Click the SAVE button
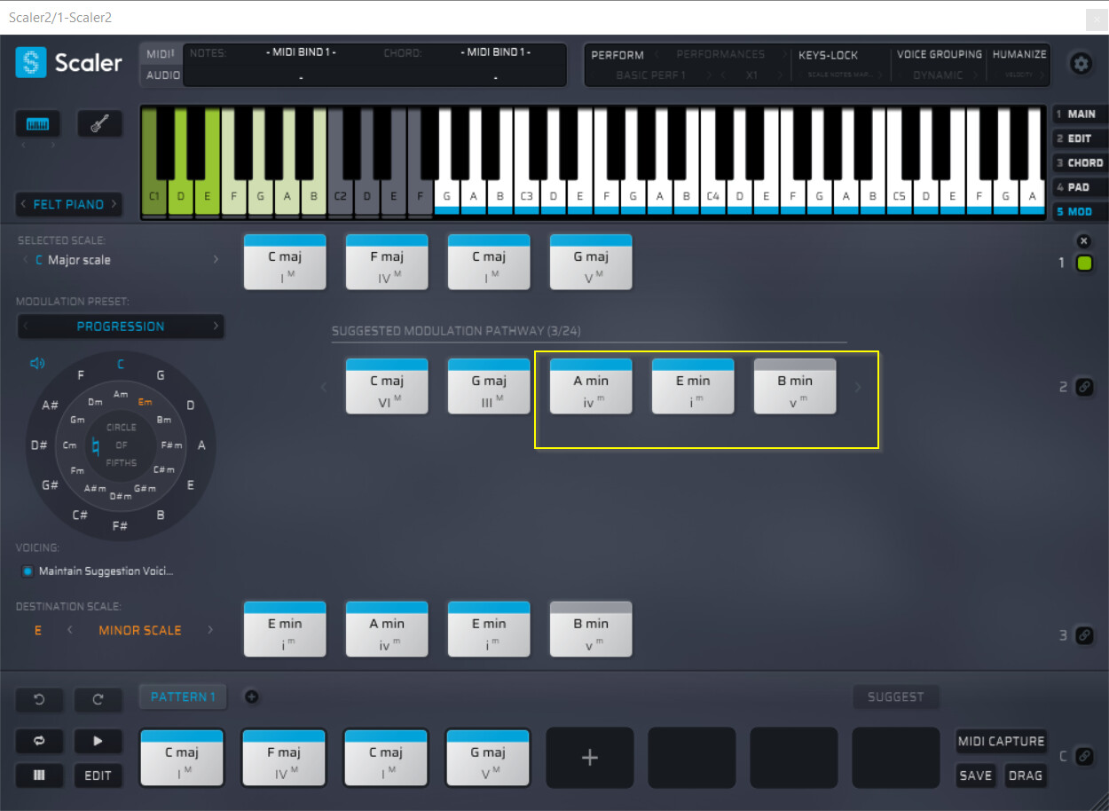 click(975, 776)
